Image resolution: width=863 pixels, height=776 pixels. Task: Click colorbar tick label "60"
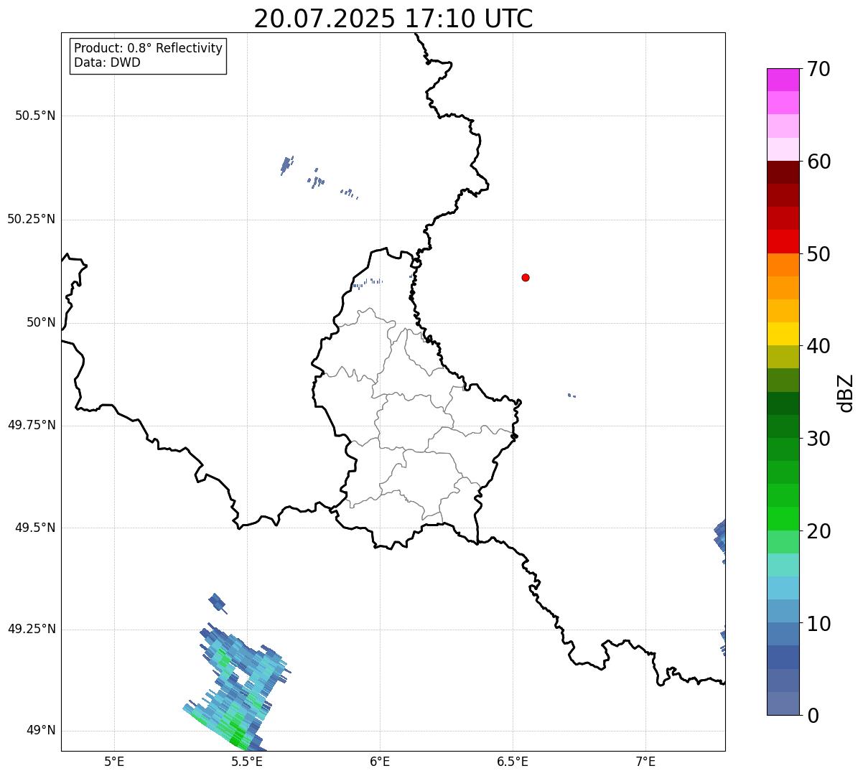point(818,162)
